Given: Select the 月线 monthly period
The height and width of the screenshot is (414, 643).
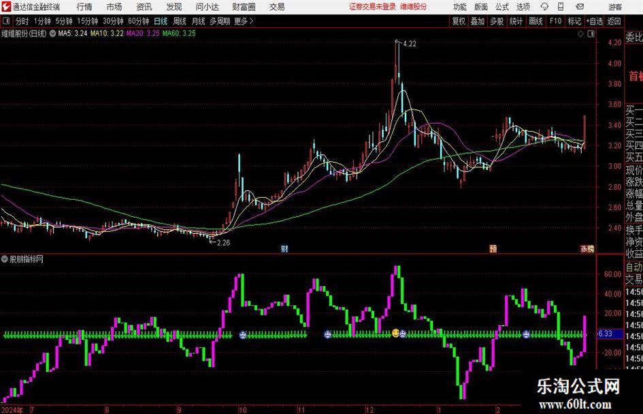Looking at the screenshot, I should [198, 21].
